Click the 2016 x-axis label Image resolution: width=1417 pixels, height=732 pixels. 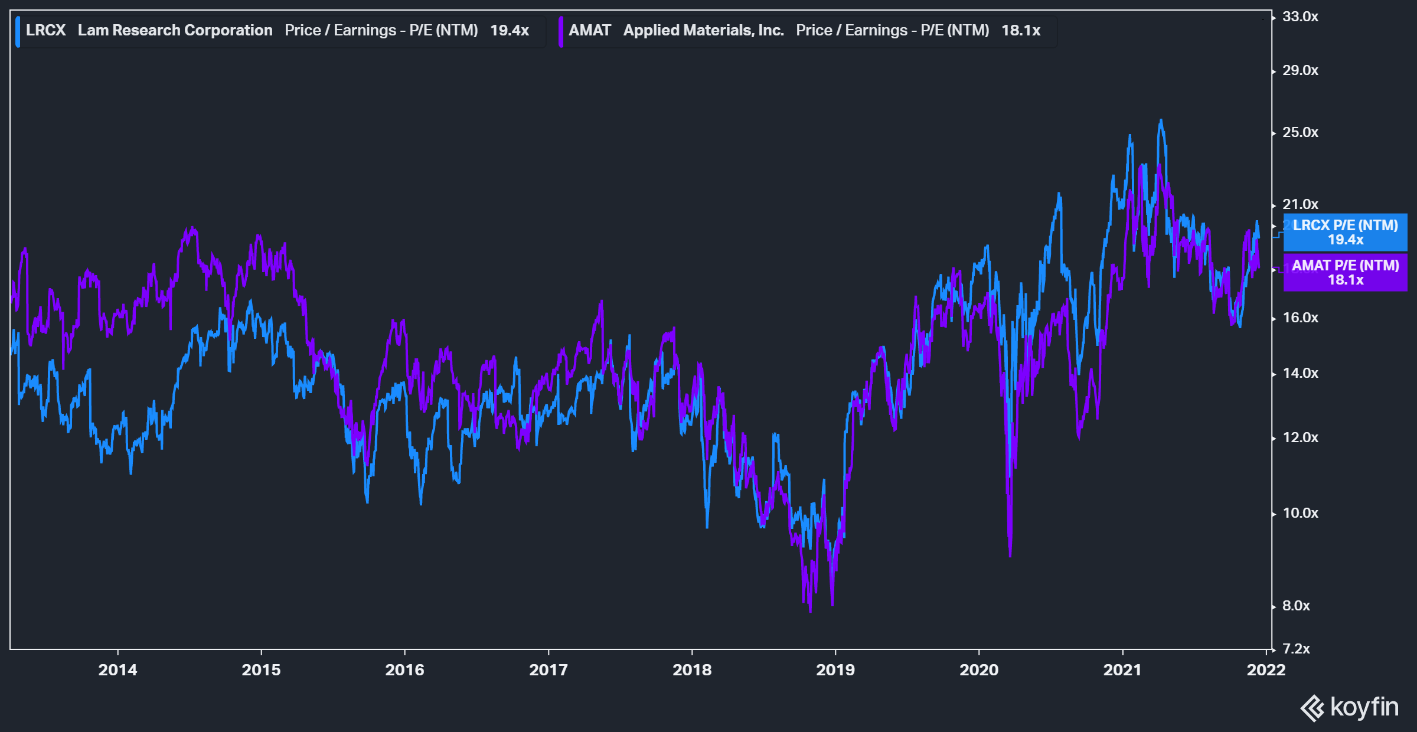(x=404, y=669)
